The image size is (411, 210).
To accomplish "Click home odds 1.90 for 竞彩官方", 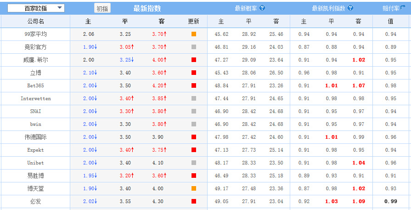I will (90, 47).
